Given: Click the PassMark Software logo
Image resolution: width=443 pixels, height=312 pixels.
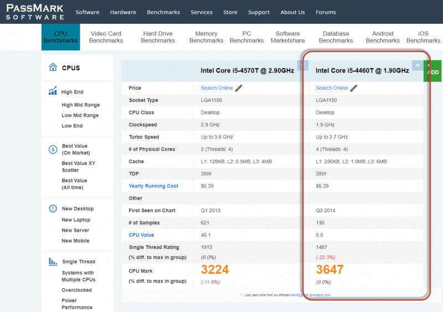Looking at the screenshot, I should click(x=35, y=12).
